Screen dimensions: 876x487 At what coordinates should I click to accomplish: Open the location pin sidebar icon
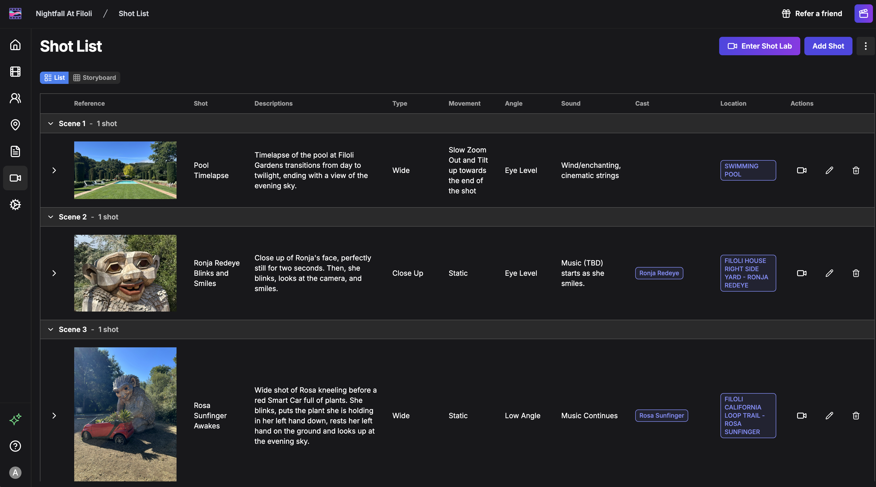(x=15, y=125)
